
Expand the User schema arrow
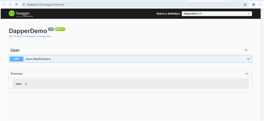coord(26,84)
